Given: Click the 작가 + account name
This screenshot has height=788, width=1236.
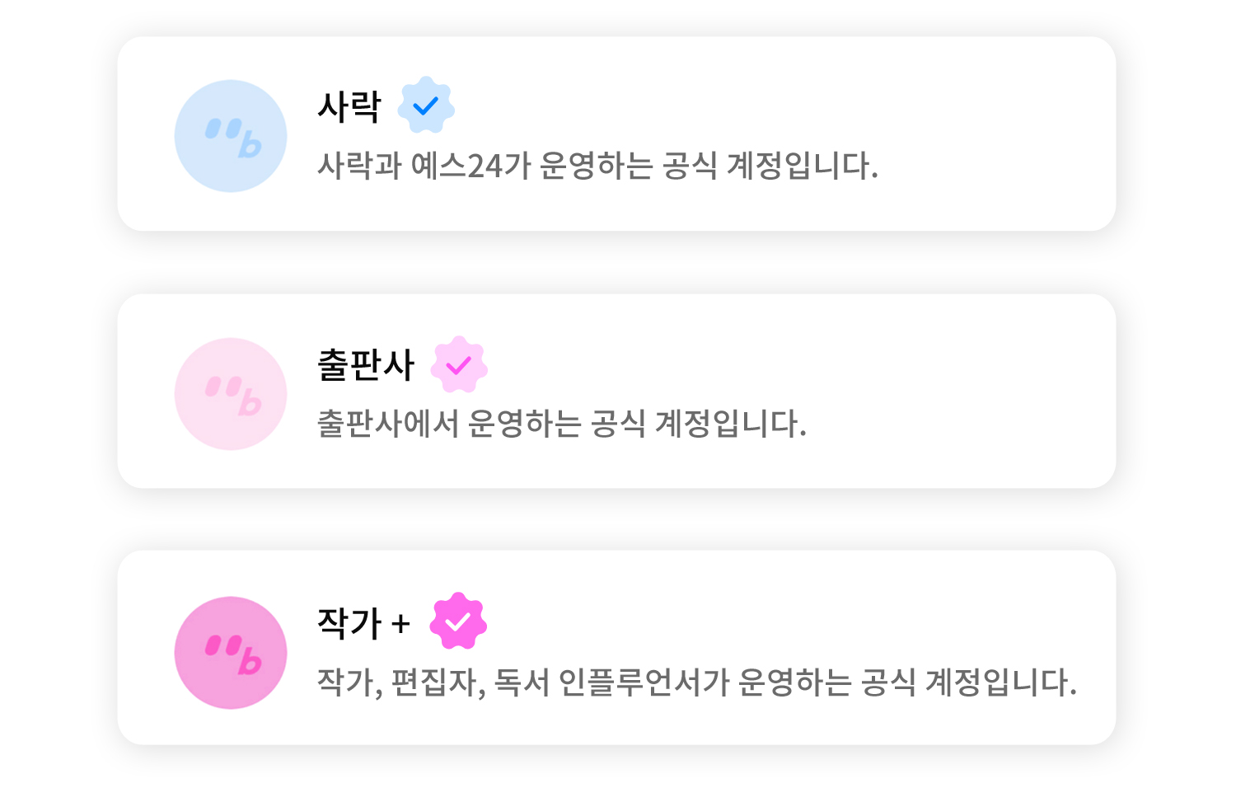Looking at the screenshot, I should (x=364, y=622).
